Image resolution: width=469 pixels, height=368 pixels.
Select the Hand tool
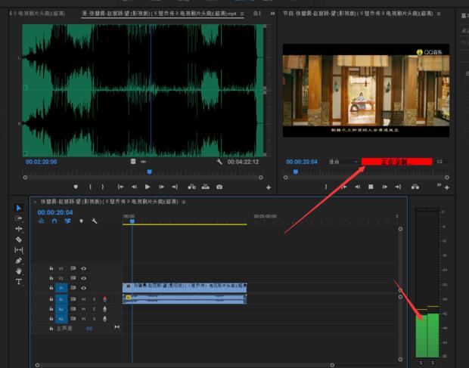coord(19,271)
